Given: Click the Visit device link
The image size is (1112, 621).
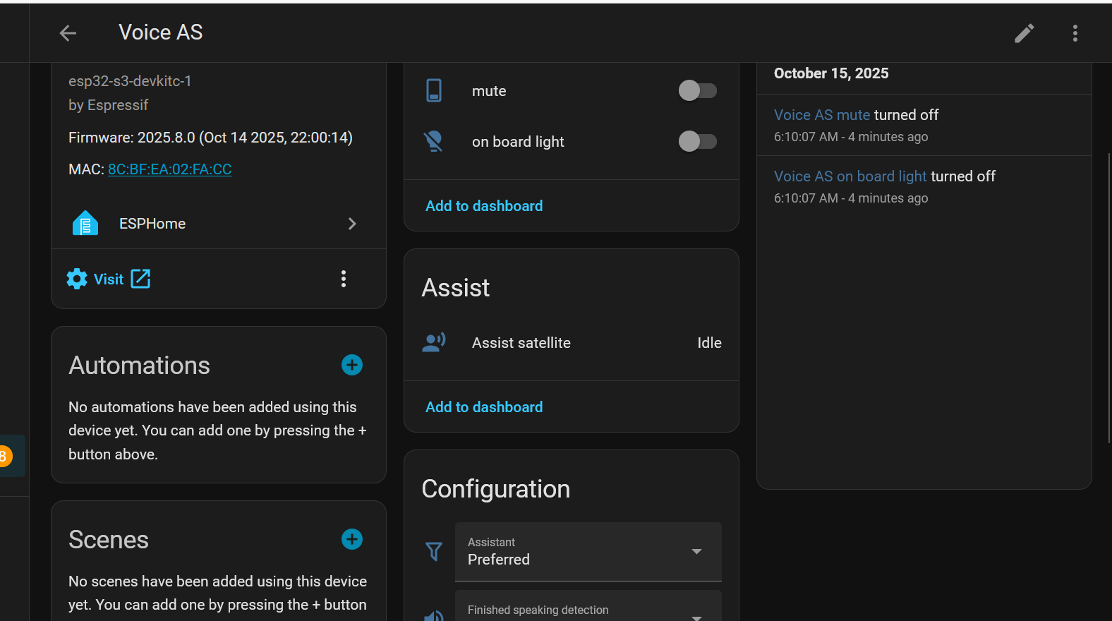Looking at the screenshot, I should [x=109, y=279].
